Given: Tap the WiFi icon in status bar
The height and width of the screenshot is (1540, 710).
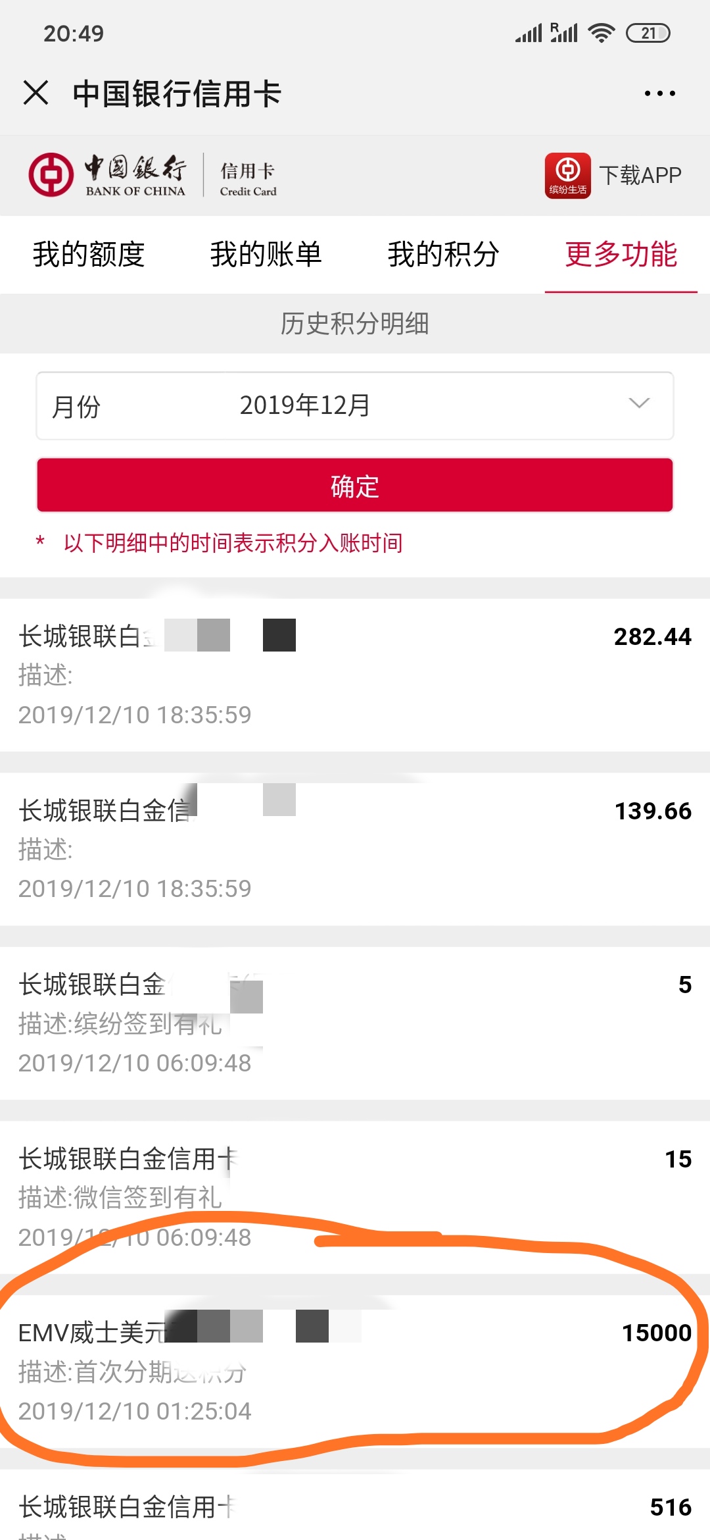Looking at the screenshot, I should [602, 33].
